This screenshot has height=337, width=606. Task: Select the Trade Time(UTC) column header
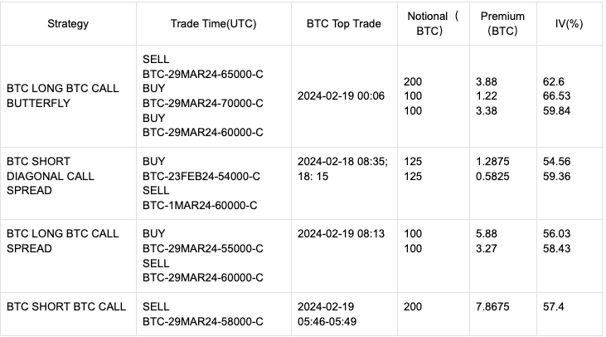(x=213, y=24)
